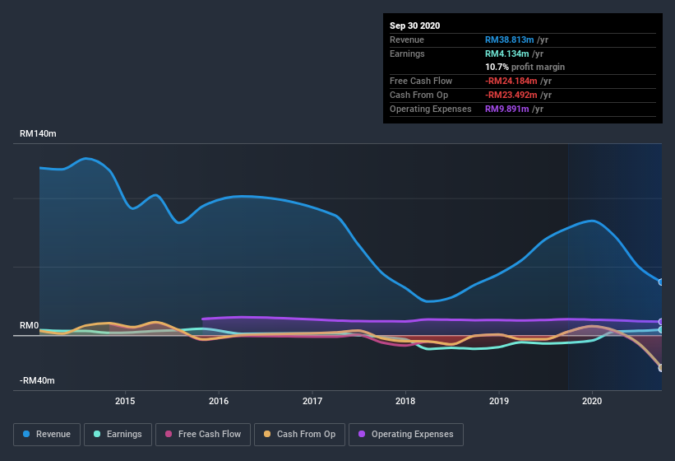This screenshot has height=461, width=675.
Task: Click the -RM23.492m cash from op value
Action: pyautogui.click(x=511, y=95)
